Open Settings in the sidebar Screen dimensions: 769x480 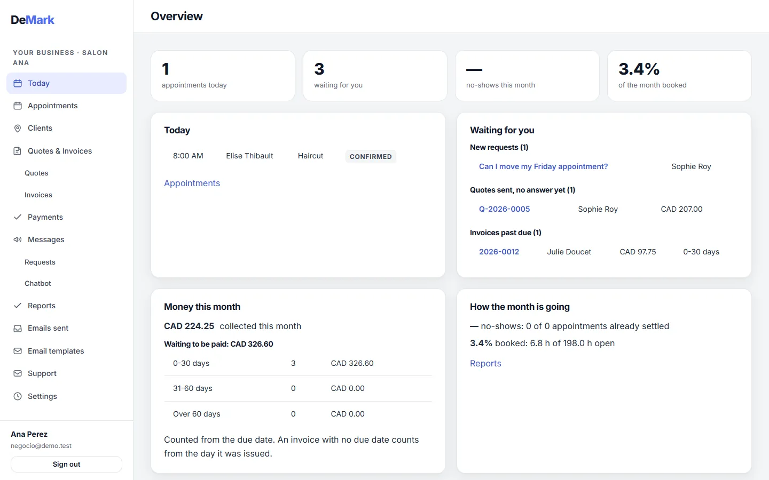[66, 396]
